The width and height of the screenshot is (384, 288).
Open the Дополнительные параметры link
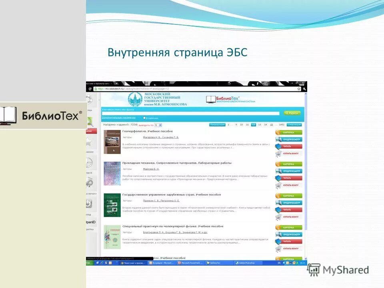(119, 116)
